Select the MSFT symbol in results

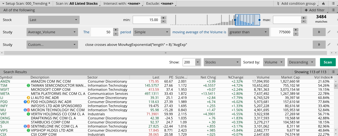5,90
